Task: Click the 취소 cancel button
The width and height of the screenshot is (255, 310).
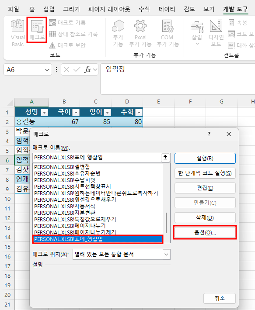Action: coord(220,298)
